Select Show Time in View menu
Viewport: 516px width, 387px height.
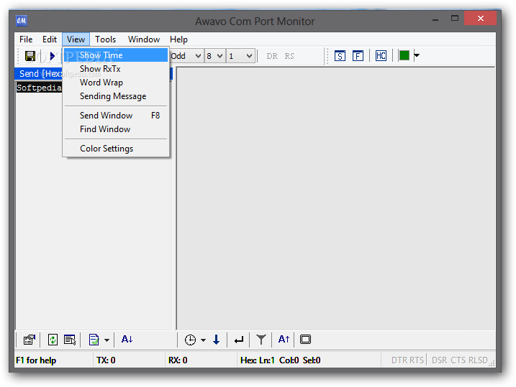[x=116, y=55]
